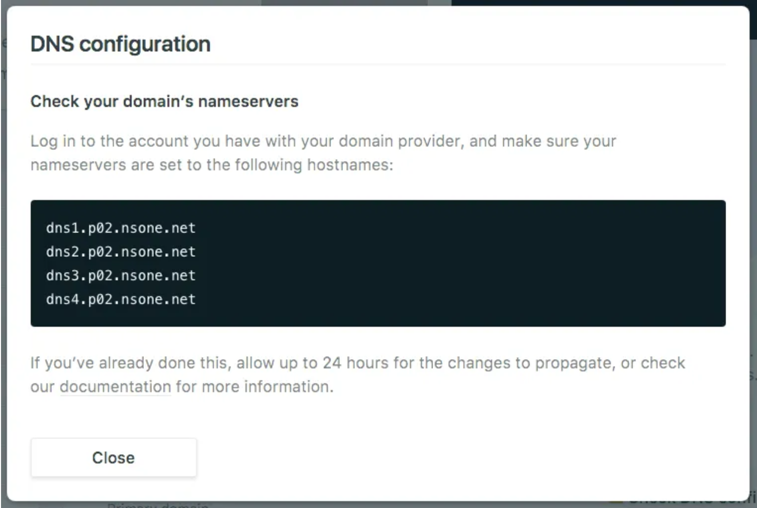Image resolution: width=757 pixels, height=508 pixels.
Task: Select the dns4.p02.nsone.net nameserver entry
Action: click(x=121, y=300)
